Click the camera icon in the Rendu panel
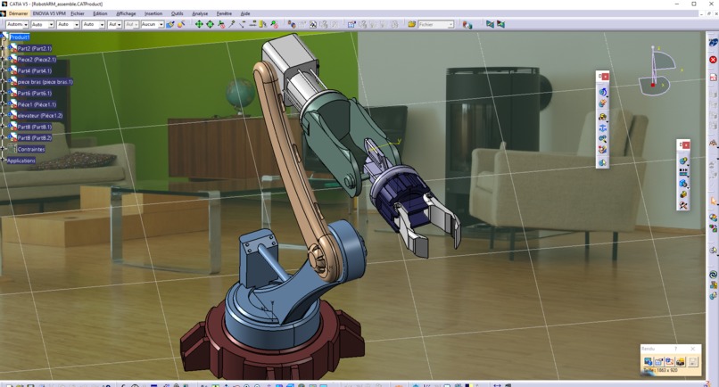719x387 pixels. tap(681, 362)
